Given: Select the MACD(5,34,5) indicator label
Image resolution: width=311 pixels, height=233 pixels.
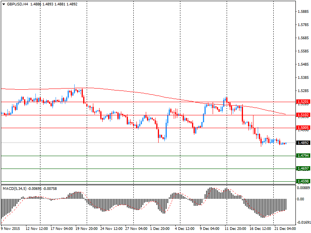Looking at the screenshot, I should pyautogui.click(x=15, y=189).
